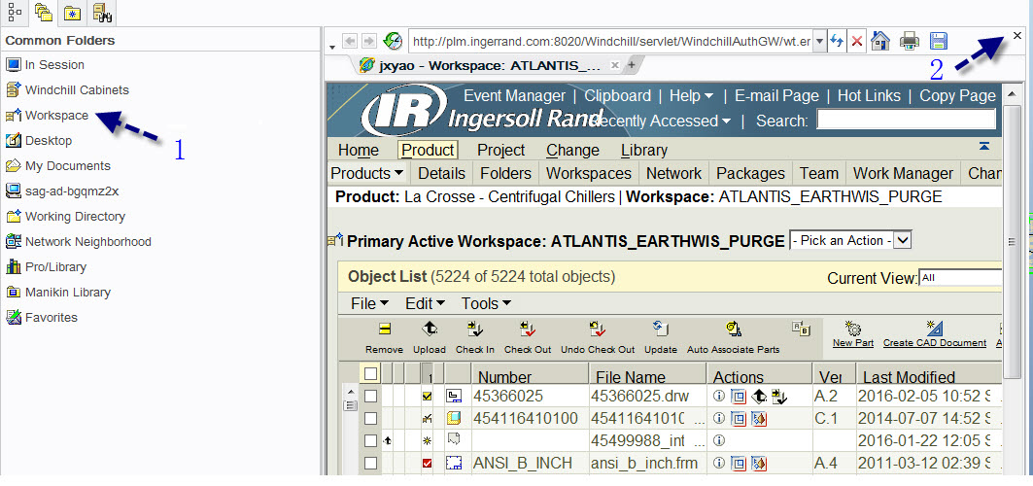Viewport: 1033px width, 486px height.
Task: Open the Model Tree navigator tab
Action: [14, 12]
